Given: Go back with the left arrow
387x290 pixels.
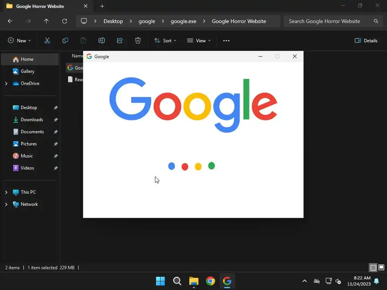Looking at the screenshot, I should (10, 21).
